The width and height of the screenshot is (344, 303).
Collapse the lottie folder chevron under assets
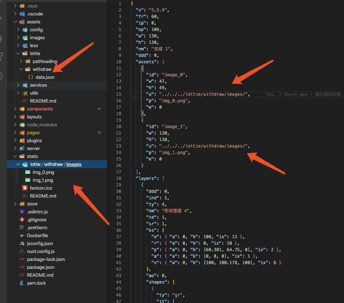[x=18, y=53]
